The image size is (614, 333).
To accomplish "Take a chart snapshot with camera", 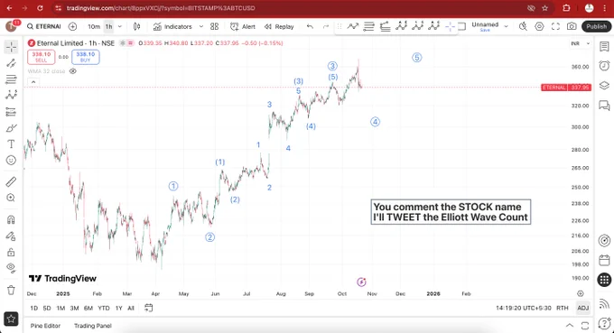I will [572, 26].
